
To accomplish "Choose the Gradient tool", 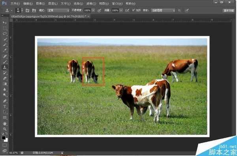I will point(5,84).
